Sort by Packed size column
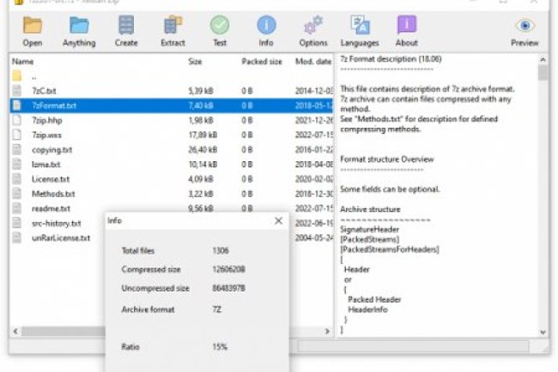This screenshot has height=372, width=558. [x=262, y=62]
